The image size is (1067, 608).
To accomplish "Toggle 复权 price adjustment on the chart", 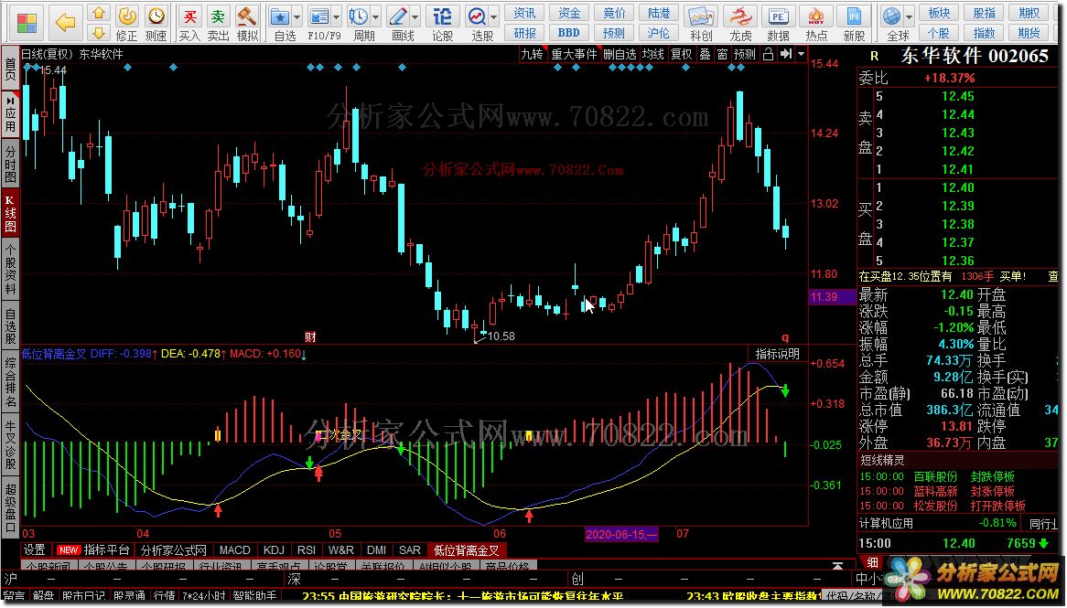I will 681,54.
